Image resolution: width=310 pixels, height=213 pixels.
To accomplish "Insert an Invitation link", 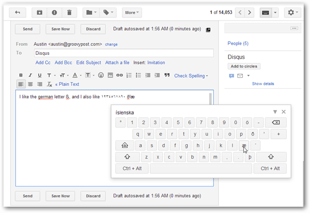I will pyautogui.click(x=156, y=62).
